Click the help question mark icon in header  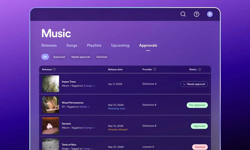click(x=197, y=14)
